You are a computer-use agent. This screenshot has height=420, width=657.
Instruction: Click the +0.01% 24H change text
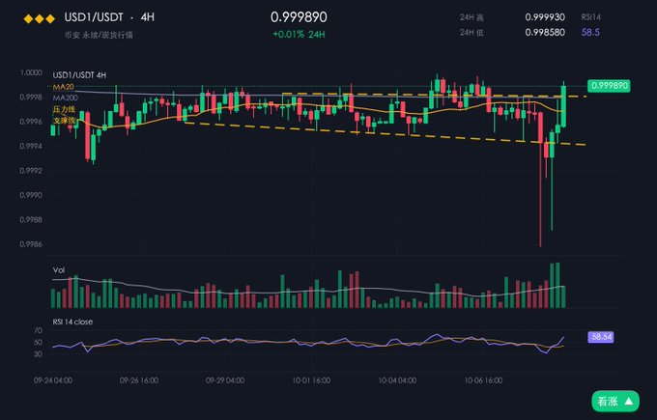point(299,35)
